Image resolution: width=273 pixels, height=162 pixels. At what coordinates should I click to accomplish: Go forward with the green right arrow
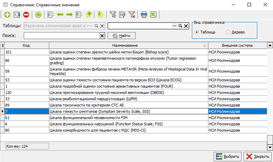[x=69, y=15]
